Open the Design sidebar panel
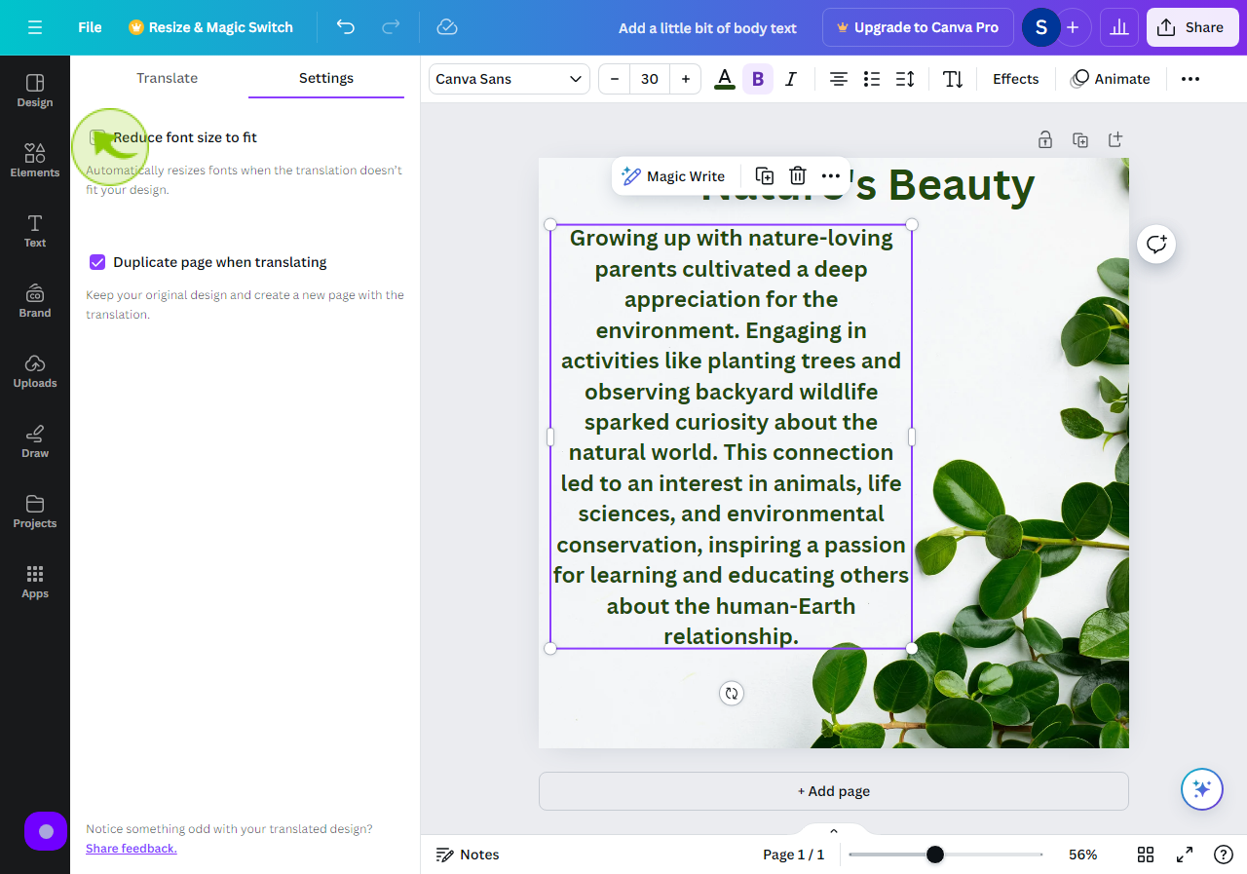The height and width of the screenshot is (874, 1247). coord(35,91)
